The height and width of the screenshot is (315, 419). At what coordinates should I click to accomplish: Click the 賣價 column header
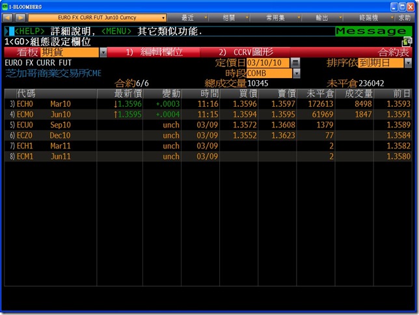pyautogui.click(x=286, y=94)
